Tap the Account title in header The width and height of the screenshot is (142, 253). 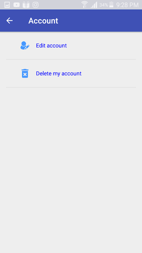pyautogui.click(x=43, y=21)
